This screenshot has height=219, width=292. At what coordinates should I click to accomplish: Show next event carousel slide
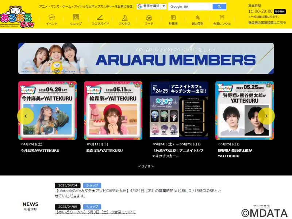pyautogui.click(x=266, y=116)
